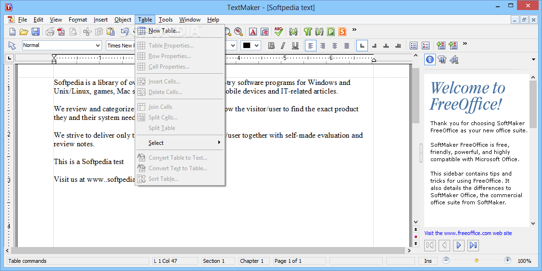Open the font color dropdown arrow
This screenshot has height=271, width=542.
[x=256, y=46]
